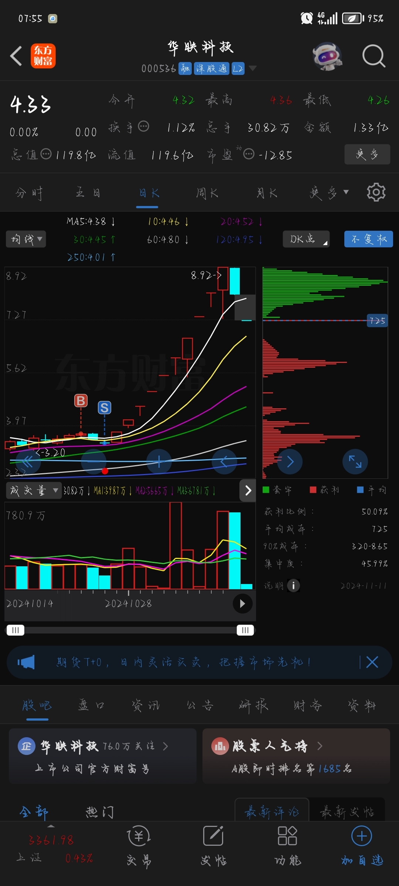Open indicator panel right chevron
399x886 pixels.
[248, 490]
